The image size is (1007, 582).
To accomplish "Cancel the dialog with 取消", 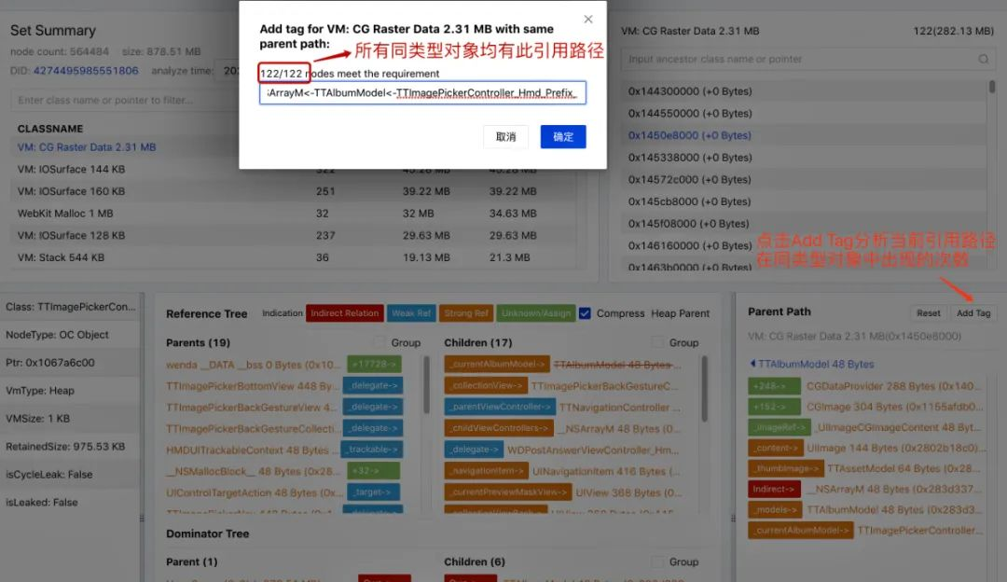I will [x=505, y=137].
